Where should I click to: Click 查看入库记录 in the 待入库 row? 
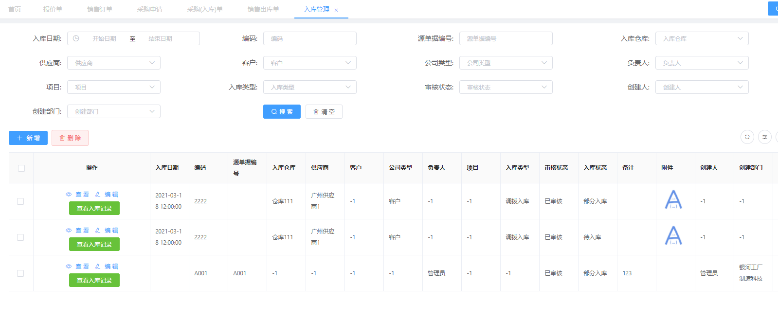pos(94,244)
